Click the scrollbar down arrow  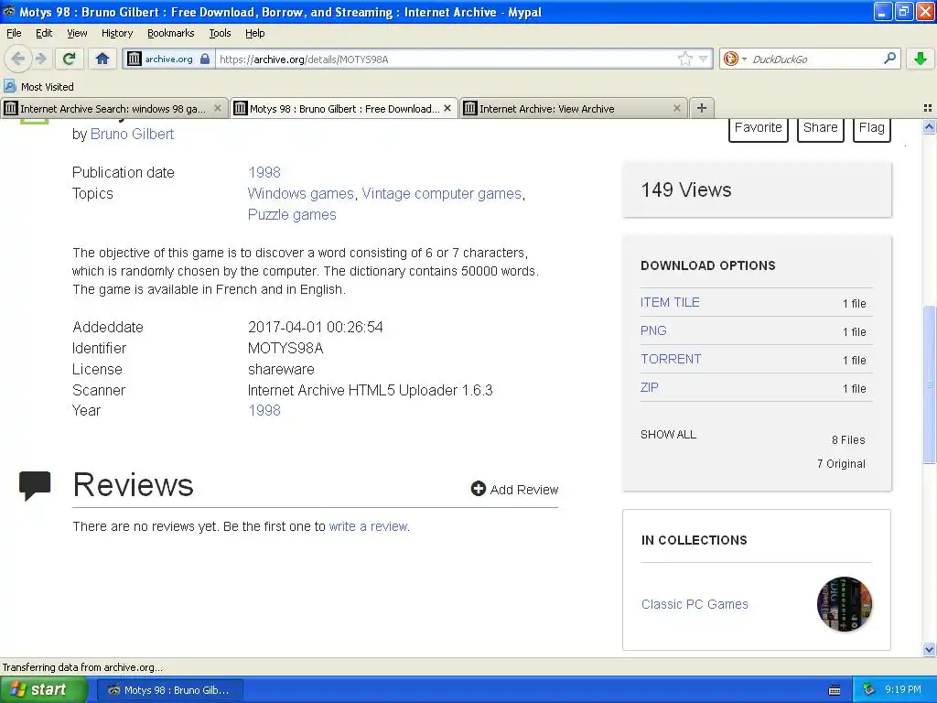tap(929, 649)
